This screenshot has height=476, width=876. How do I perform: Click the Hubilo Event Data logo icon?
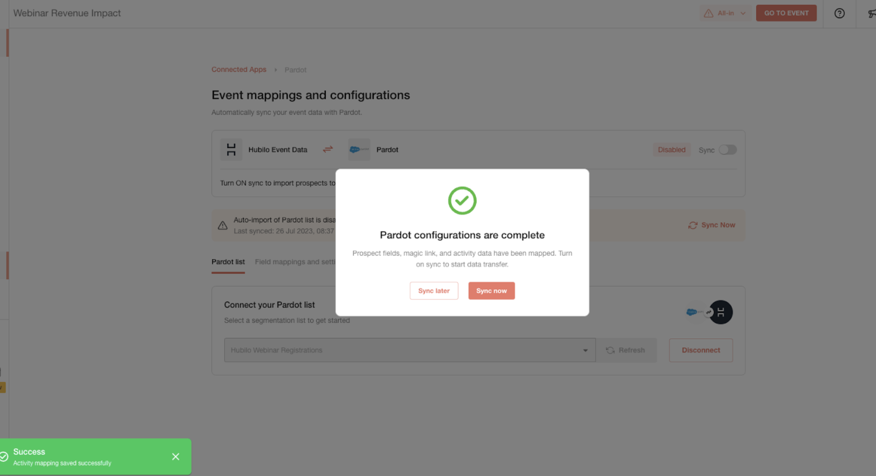[231, 150]
